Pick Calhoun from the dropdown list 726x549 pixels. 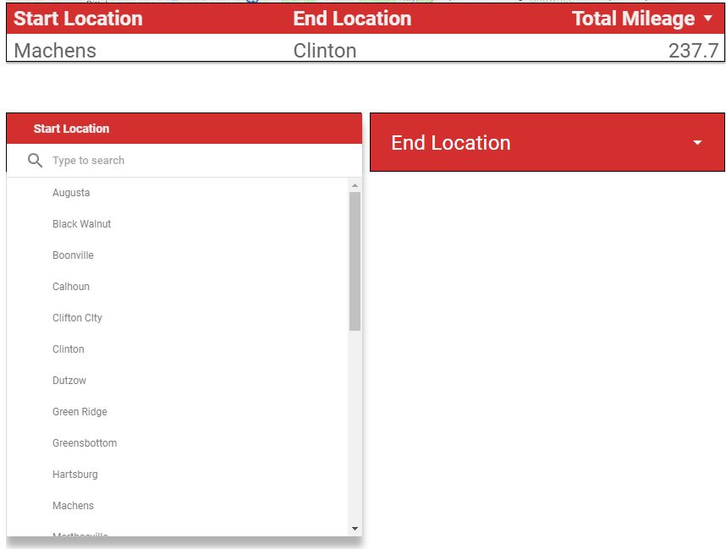[x=71, y=287]
